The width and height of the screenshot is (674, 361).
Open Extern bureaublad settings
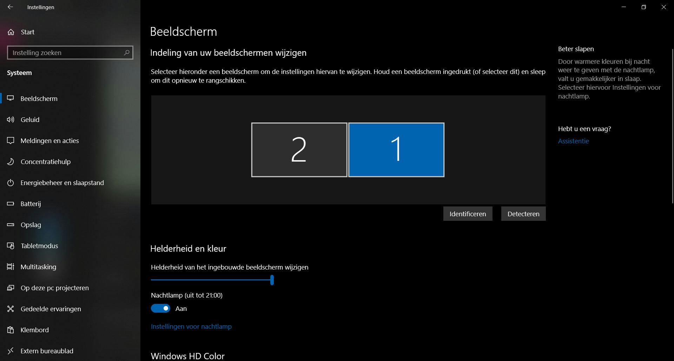click(70, 351)
